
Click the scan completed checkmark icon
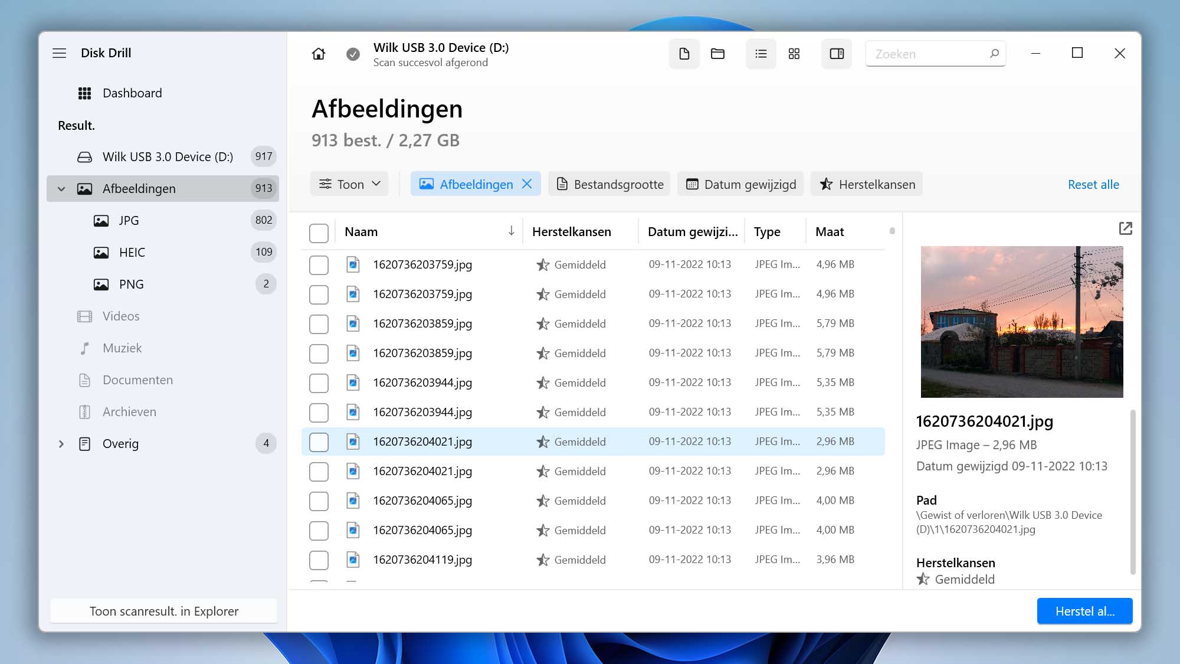353,54
